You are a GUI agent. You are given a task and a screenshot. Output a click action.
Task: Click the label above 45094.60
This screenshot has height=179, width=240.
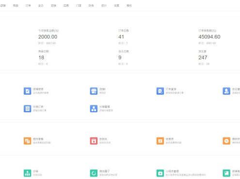[207, 30]
